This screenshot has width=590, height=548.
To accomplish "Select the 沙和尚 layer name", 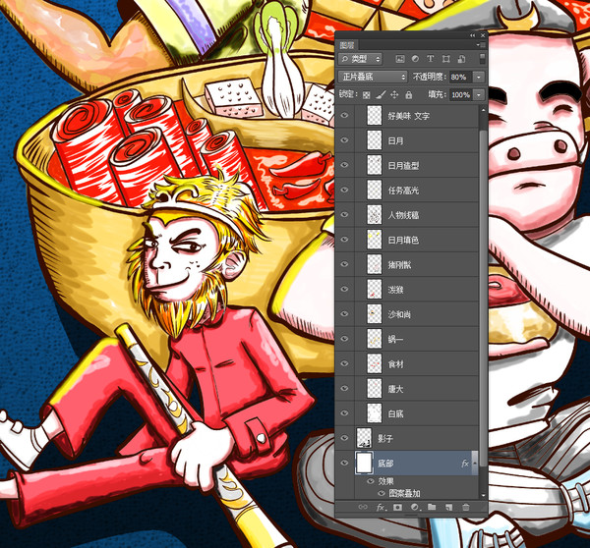I will pyautogui.click(x=399, y=314).
